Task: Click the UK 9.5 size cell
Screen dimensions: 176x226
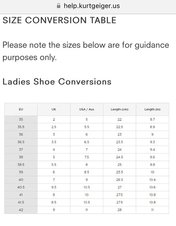Action: (x=54, y=187)
